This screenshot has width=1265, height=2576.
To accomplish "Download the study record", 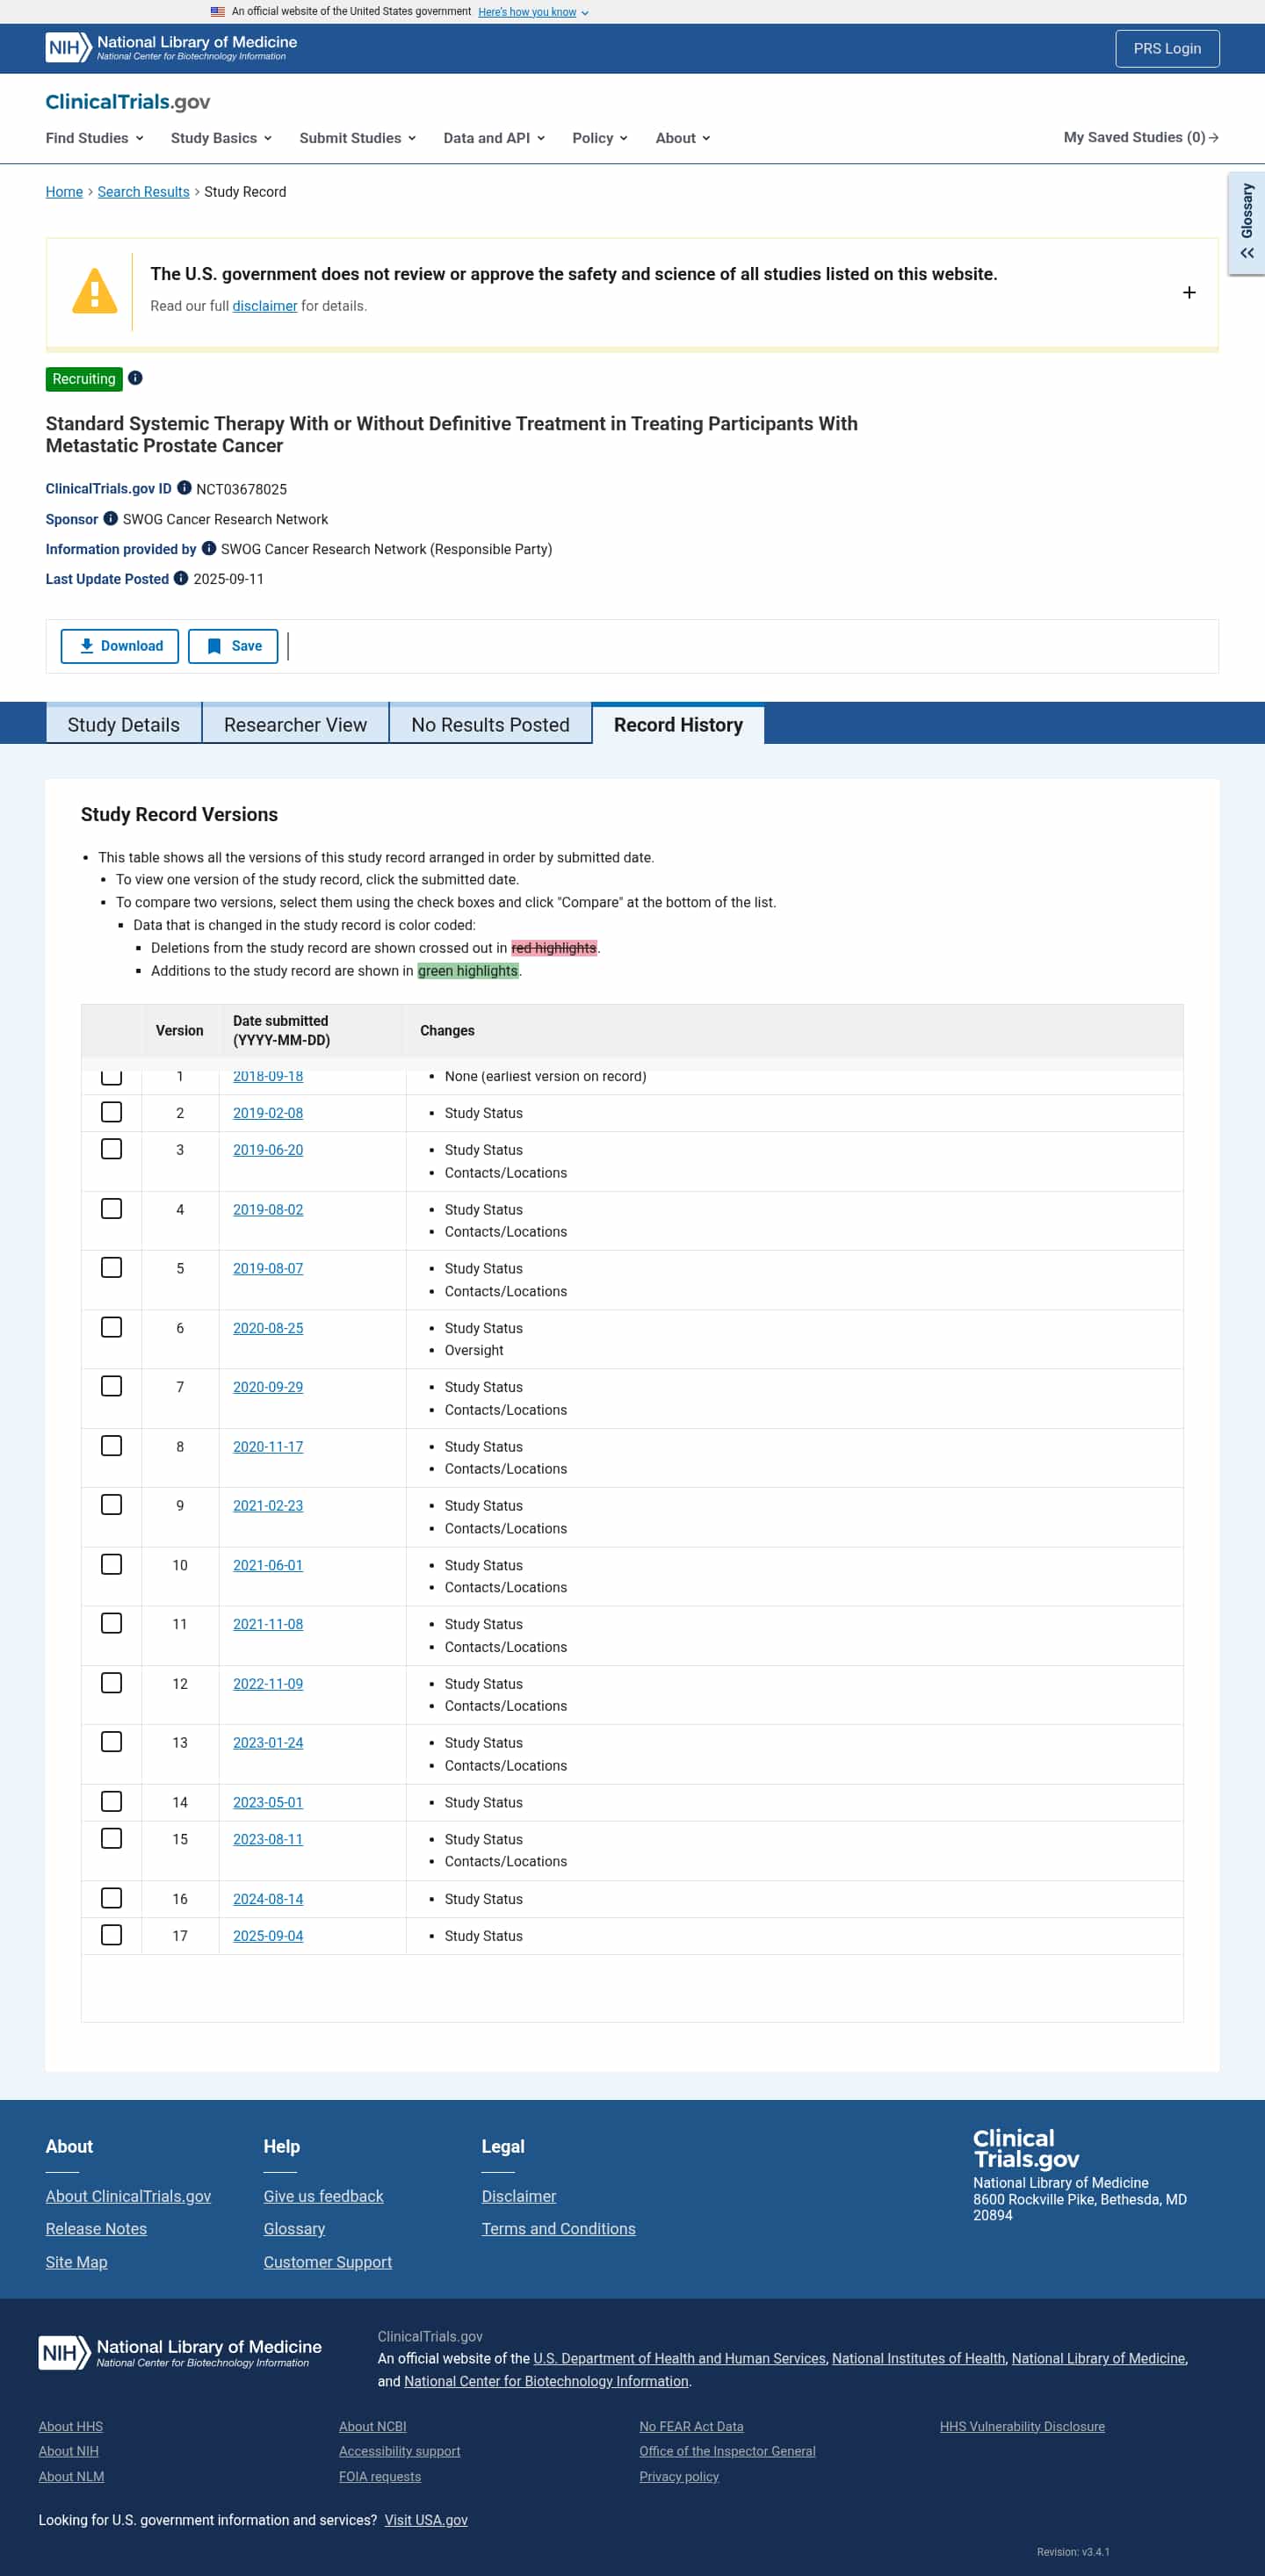I will coord(120,646).
